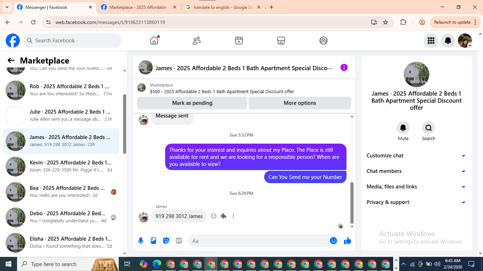Open the Kevin conversation in the chat list

coord(61,167)
